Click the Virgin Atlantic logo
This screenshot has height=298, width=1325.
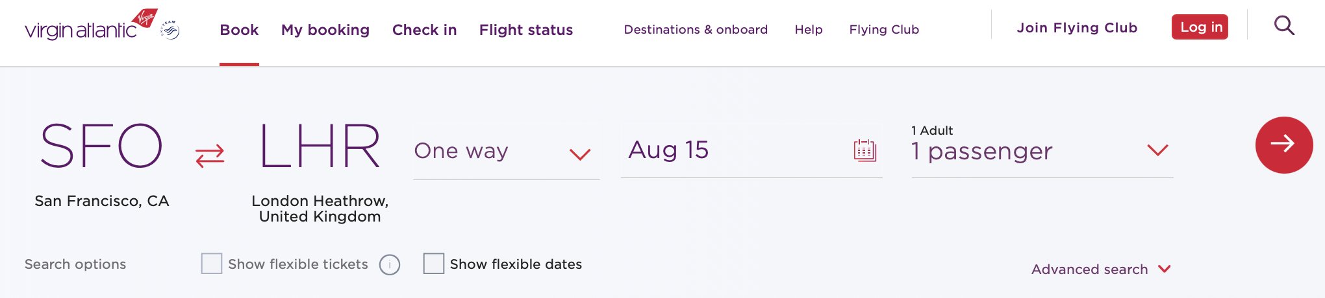click(91, 26)
